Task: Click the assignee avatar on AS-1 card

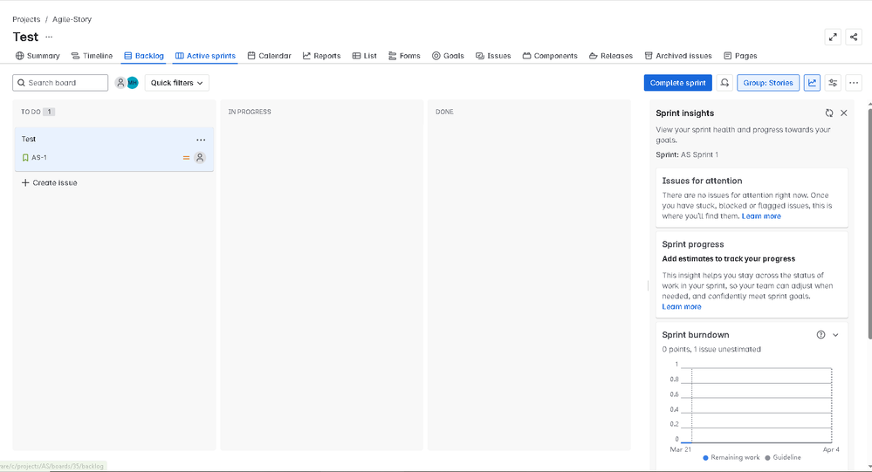Action: [x=200, y=158]
